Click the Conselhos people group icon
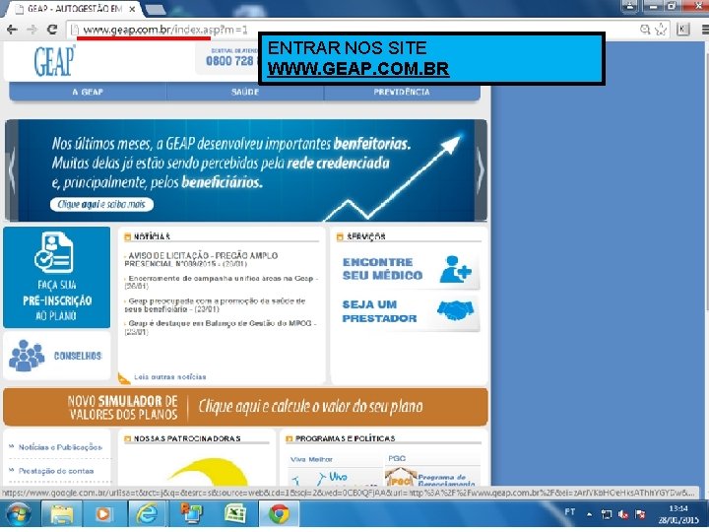This screenshot has width=709, height=532. [x=27, y=356]
